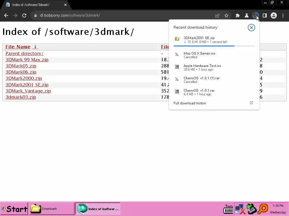Click the green hardware tray icon
The image size is (289, 216).
252,209
